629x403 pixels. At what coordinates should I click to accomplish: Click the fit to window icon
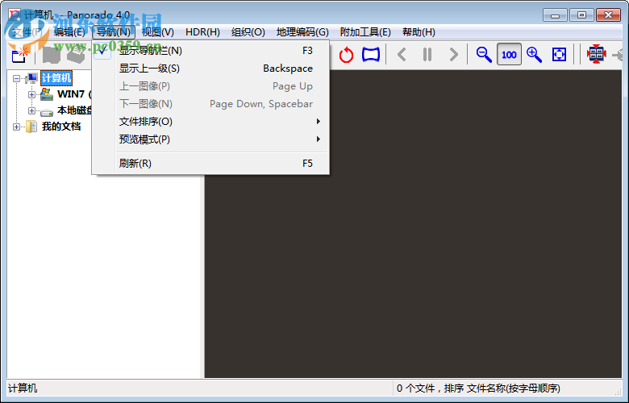tap(559, 54)
